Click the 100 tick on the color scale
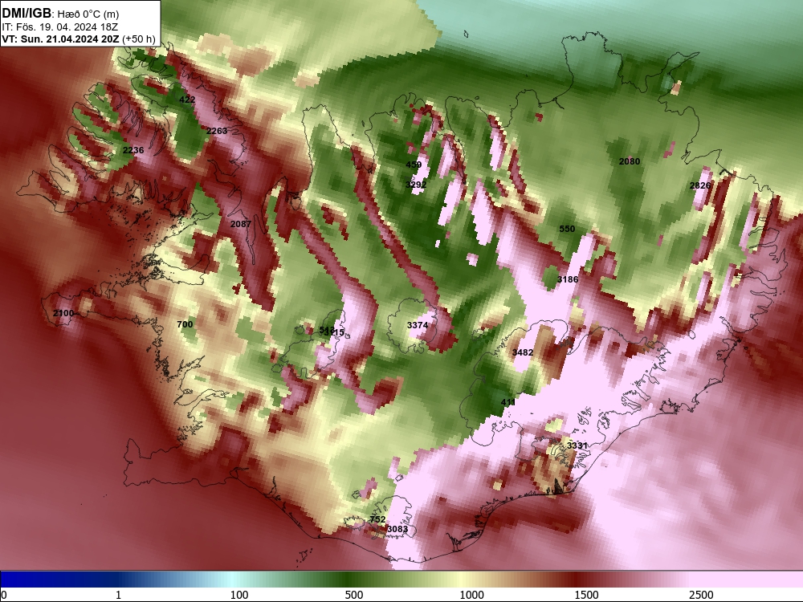This screenshot has width=803, height=602. click(239, 595)
